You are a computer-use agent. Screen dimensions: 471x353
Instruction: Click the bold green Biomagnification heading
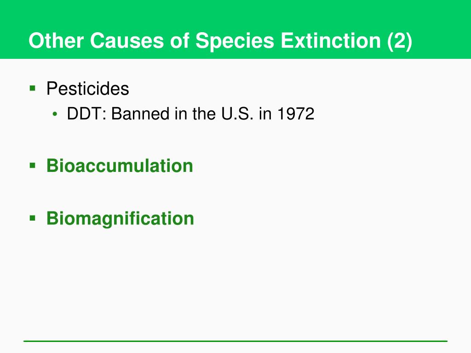[x=120, y=218]
